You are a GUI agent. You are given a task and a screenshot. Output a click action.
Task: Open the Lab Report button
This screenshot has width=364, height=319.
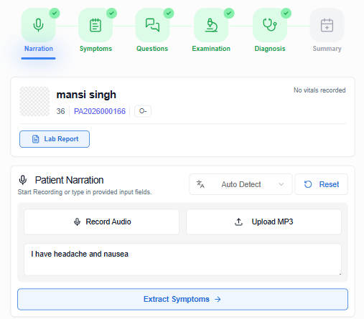click(55, 139)
